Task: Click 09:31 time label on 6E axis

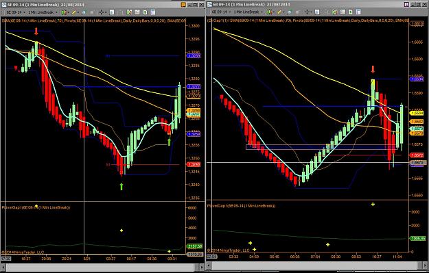Action: pos(172,259)
